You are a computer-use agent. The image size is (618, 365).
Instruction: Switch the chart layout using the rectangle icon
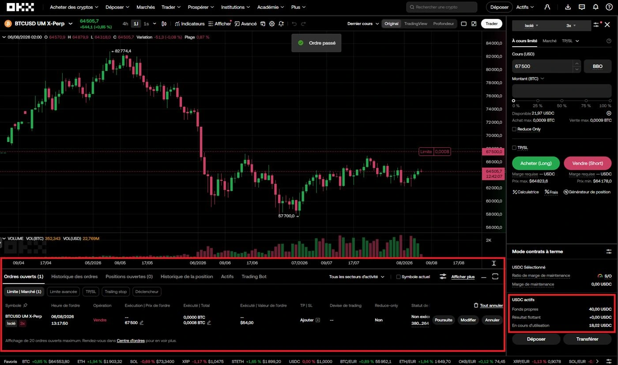pos(464,24)
